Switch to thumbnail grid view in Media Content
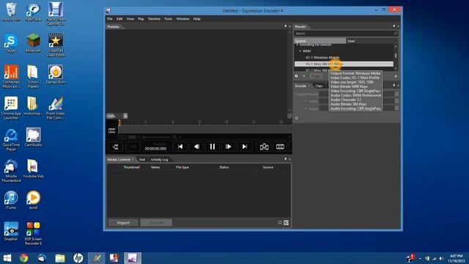Viewport: 469px width, 264px height. [280, 222]
